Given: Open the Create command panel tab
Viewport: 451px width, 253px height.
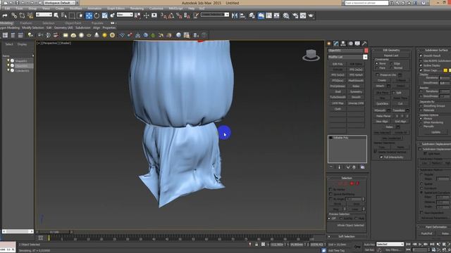Looking at the screenshot, I should [329, 44].
